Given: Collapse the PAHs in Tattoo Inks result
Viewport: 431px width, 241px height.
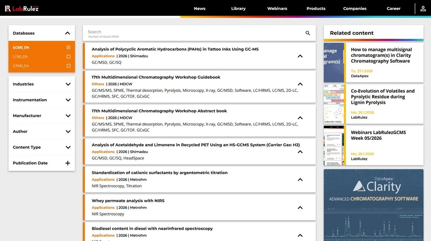Looking at the screenshot, I should 300,56.
